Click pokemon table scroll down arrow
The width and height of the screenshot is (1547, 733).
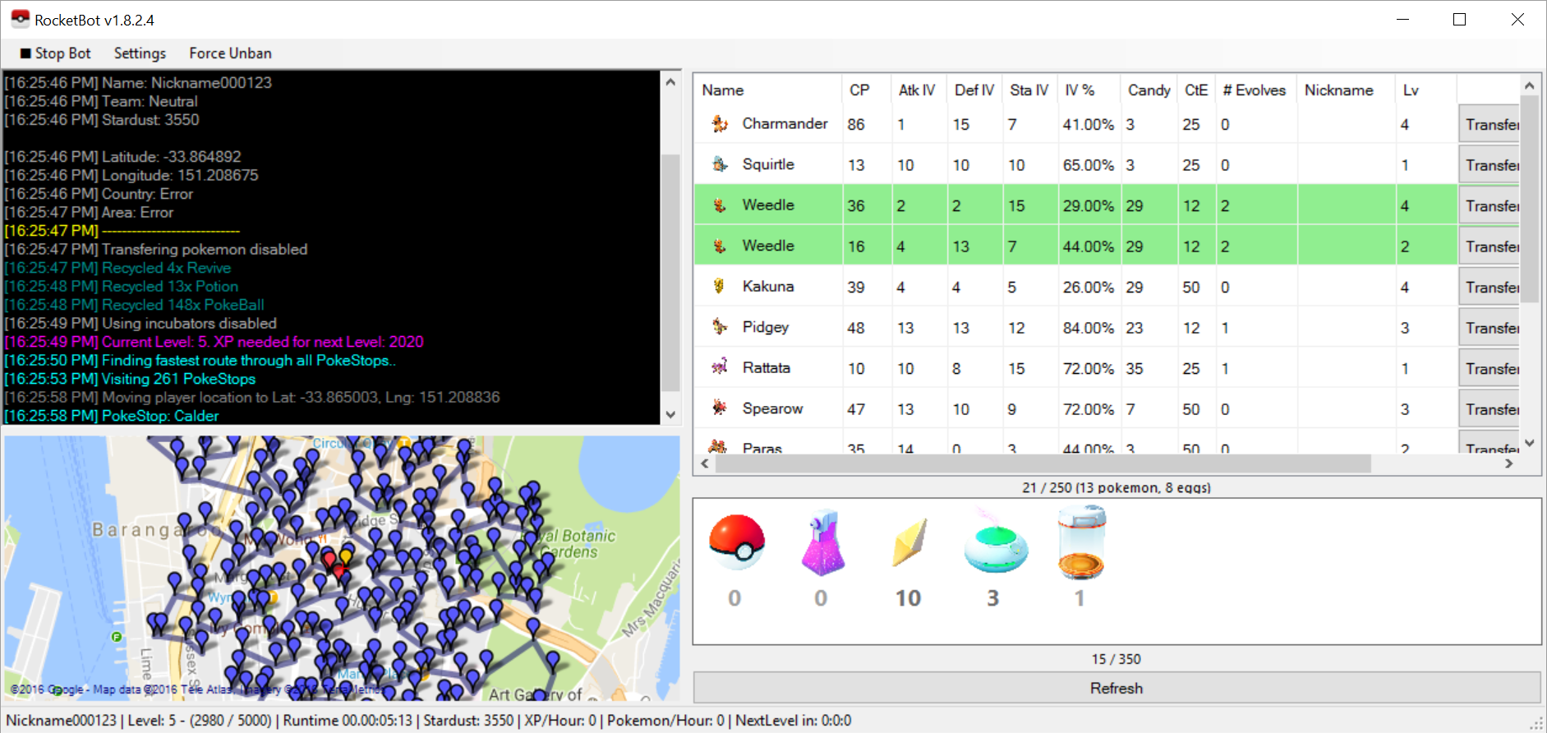[x=1529, y=443]
